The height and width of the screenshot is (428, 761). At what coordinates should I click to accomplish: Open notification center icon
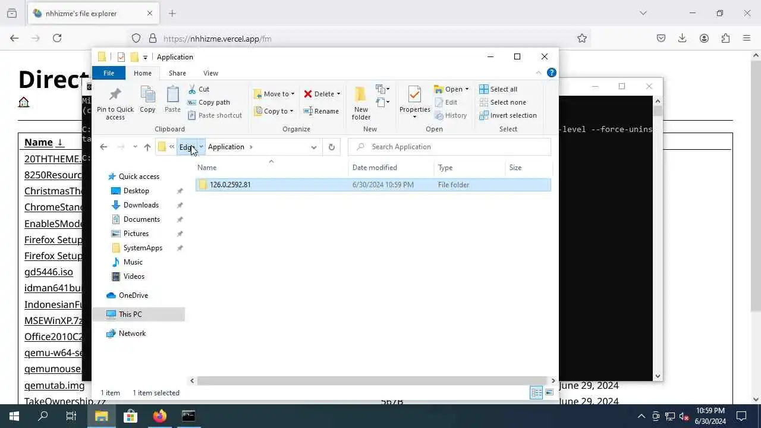(741, 416)
